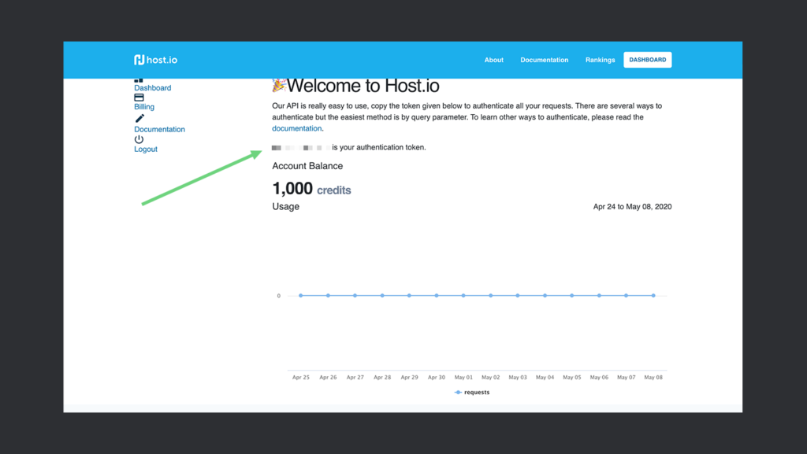
Task: Click the blue requests legend marker below the chart
Action: point(458,391)
